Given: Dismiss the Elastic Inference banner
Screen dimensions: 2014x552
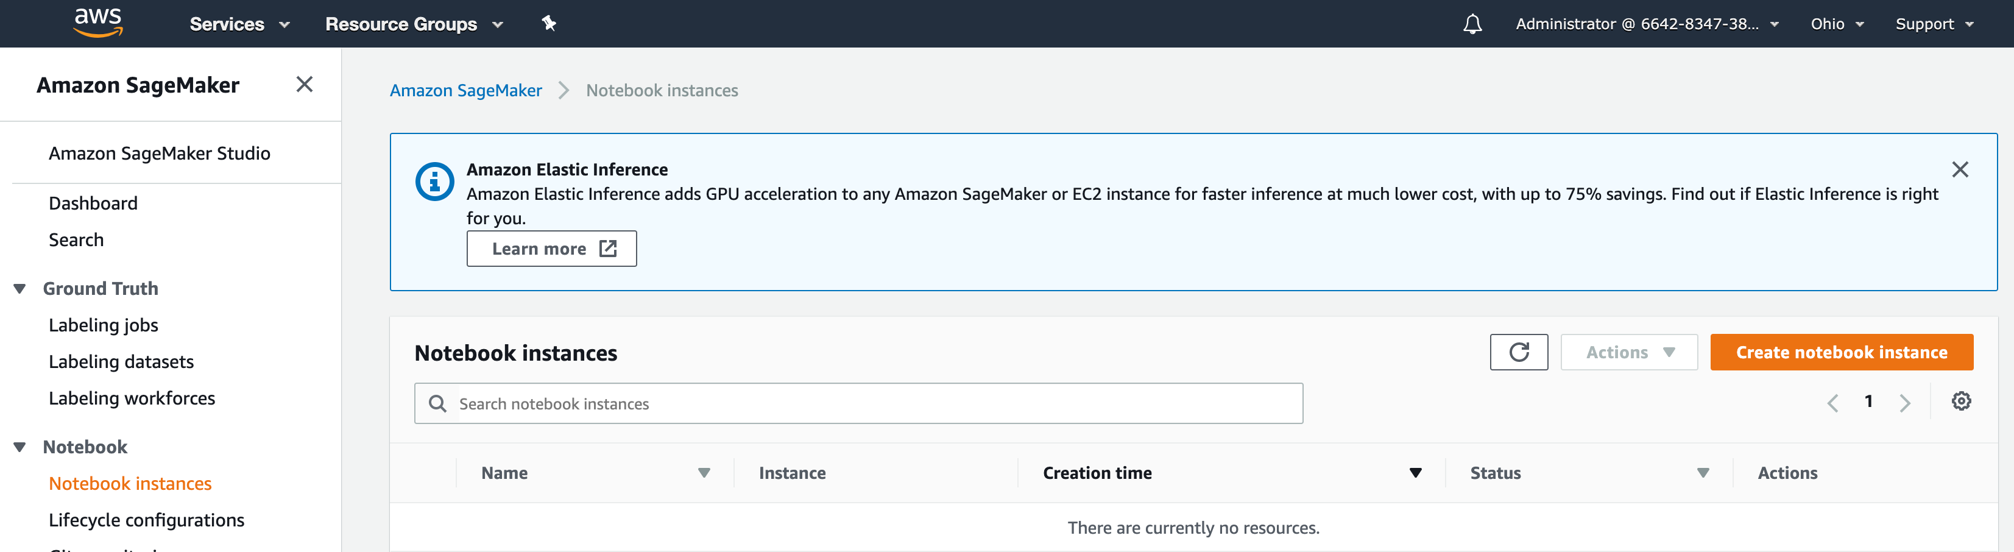Looking at the screenshot, I should tap(1961, 169).
